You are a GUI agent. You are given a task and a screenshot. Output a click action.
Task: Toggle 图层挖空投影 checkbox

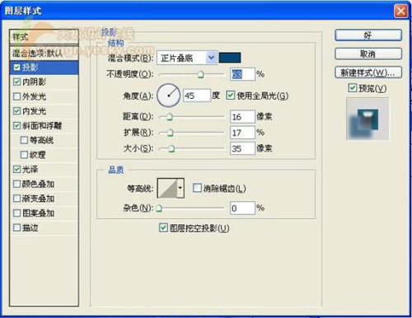click(x=163, y=227)
